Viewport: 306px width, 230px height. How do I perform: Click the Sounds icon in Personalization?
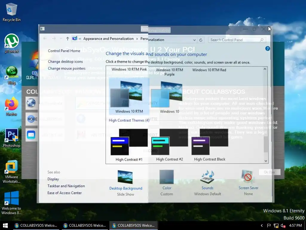pyautogui.click(x=207, y=177)
